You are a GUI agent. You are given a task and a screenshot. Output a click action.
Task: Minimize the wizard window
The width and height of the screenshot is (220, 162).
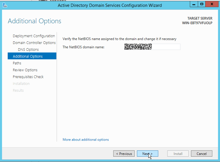click(194, 4)
